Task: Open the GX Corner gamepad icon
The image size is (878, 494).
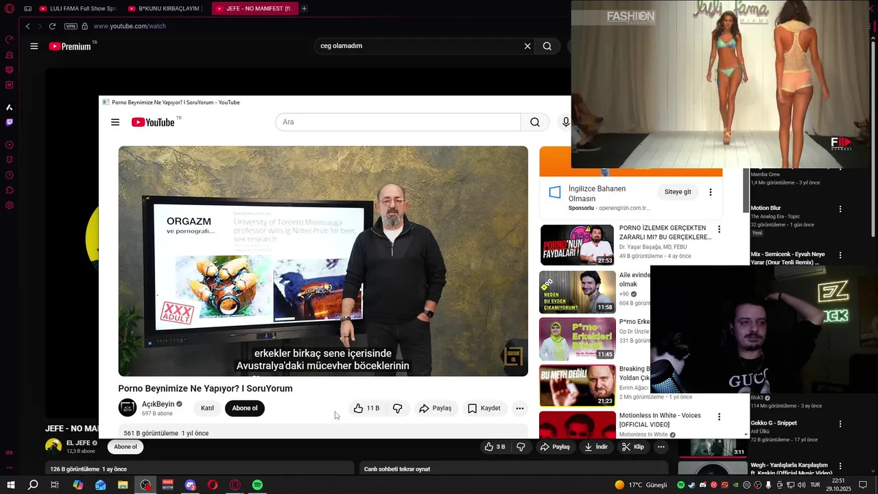Action: [x=27, y=9]
